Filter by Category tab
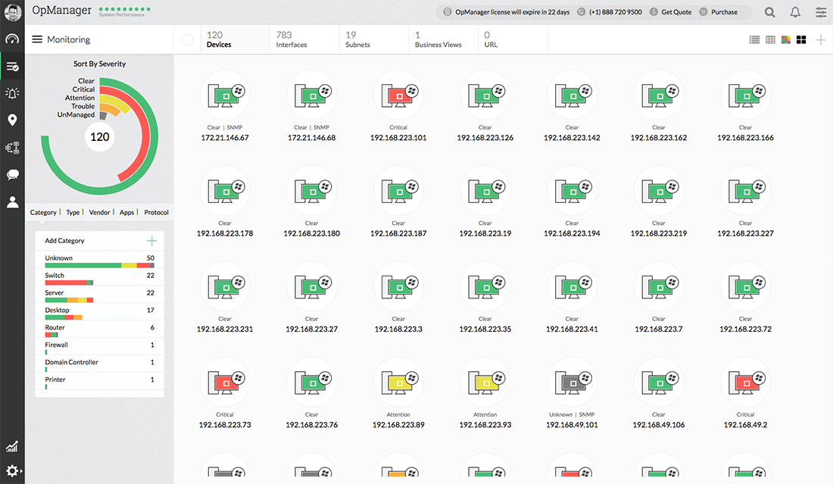 [x=43, y=213]
